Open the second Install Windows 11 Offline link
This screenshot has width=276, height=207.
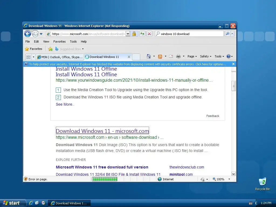[86, 74]
